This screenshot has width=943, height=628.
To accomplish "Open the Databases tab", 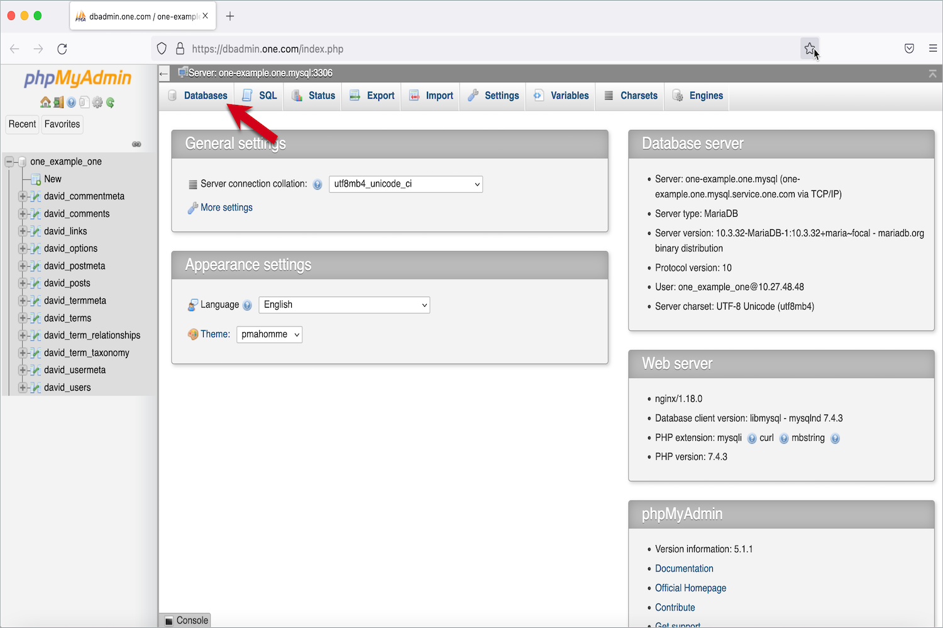I will [x=198, y=96].
